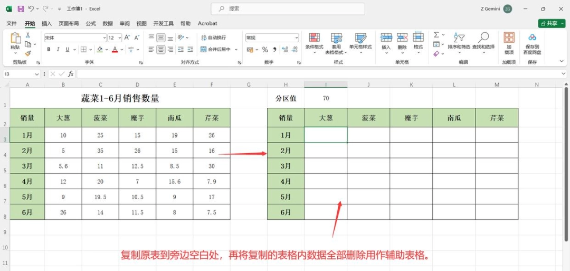Click the Decrease Decimal icon

click(x=294, y=50)
